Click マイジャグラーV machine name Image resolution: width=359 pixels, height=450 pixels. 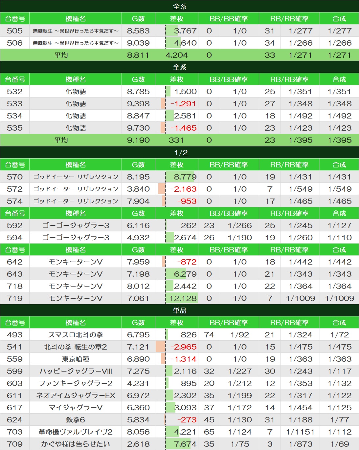click(x=76, y=408)
